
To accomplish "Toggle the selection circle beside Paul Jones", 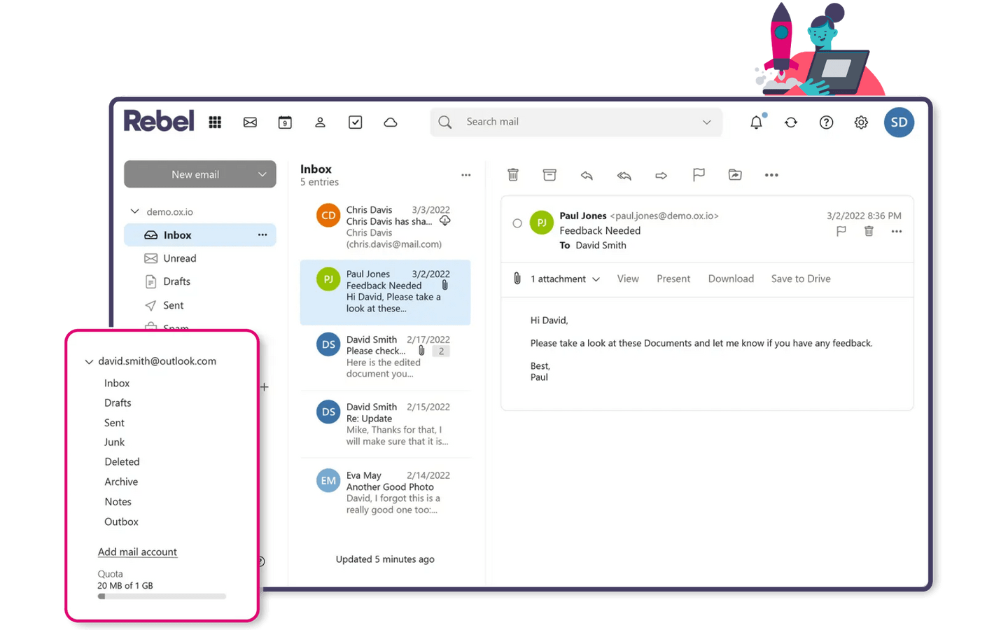I will 517,223.
